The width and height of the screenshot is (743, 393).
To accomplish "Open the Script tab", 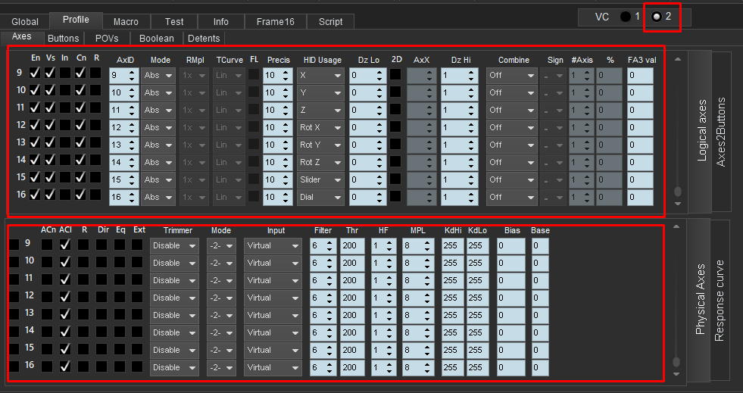I will click(330, 21).
